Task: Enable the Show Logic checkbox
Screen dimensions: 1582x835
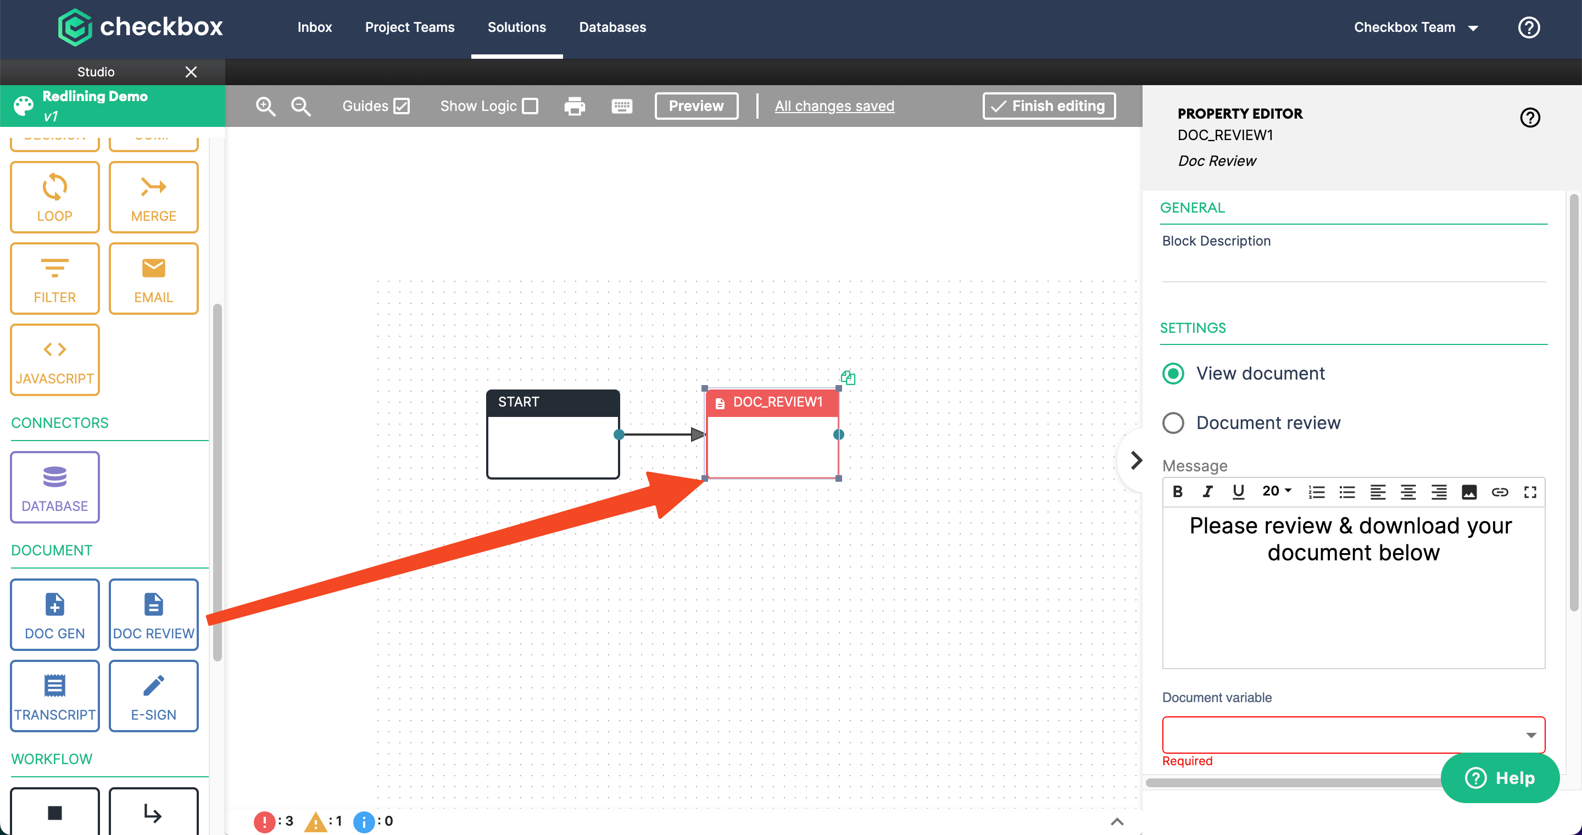Action: [x=530, y=106]
